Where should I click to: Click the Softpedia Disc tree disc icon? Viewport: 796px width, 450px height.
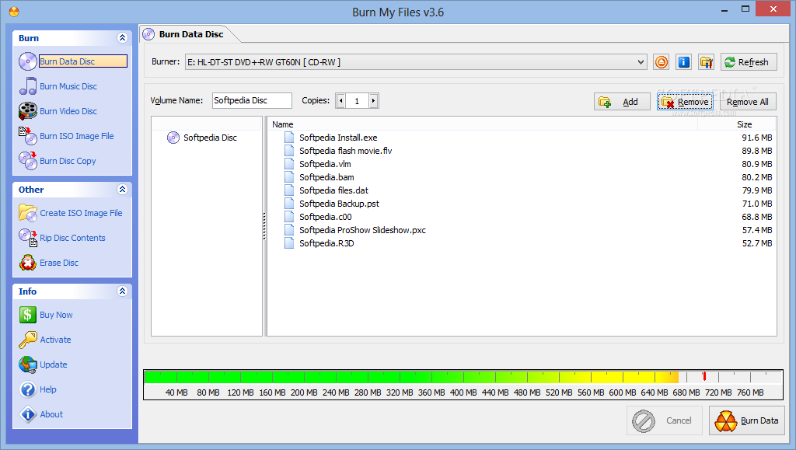[x=173, y=138]
